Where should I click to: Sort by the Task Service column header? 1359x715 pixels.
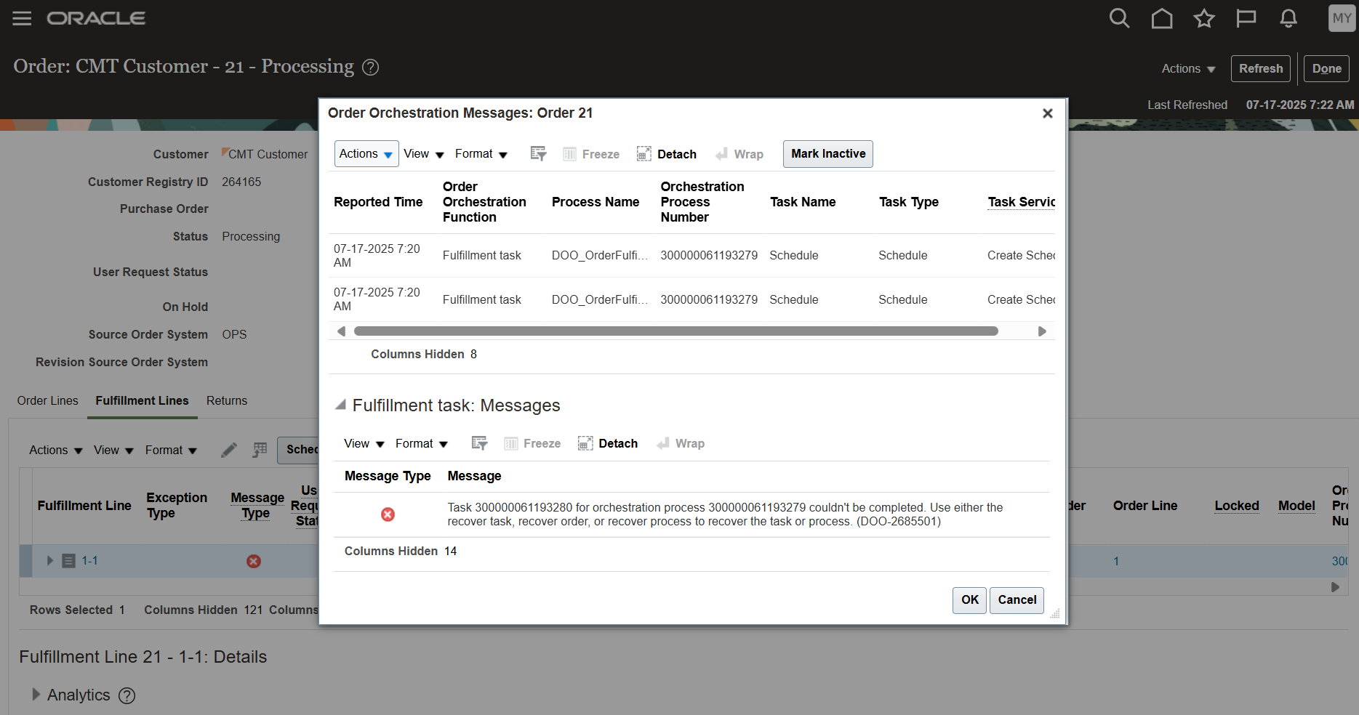[x=1021, y=202]
